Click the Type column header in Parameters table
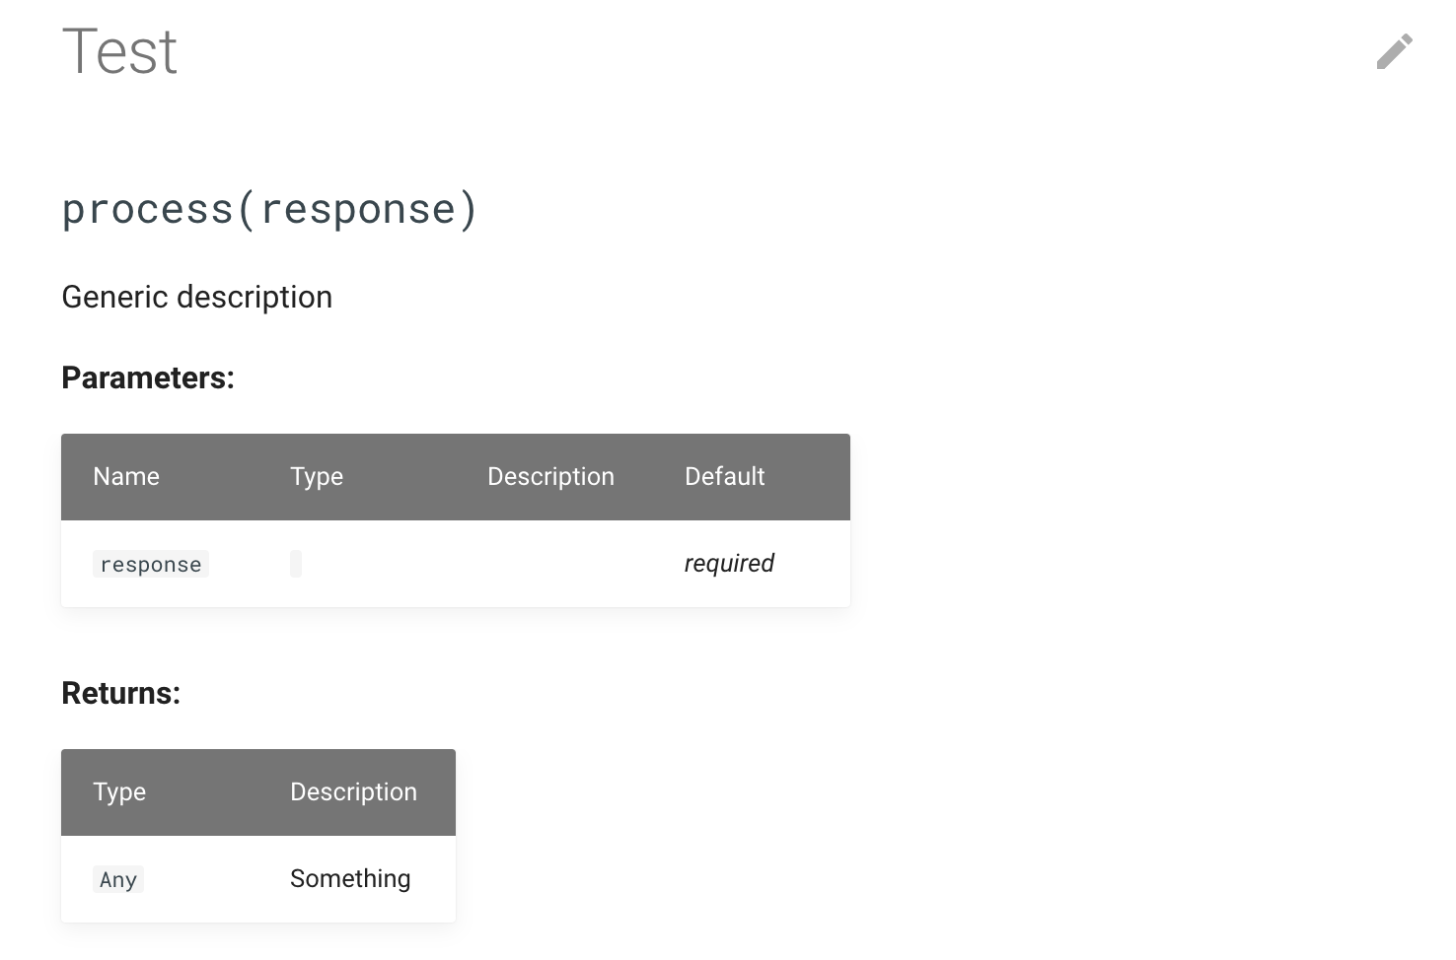Image resolution: width=1456 pixels, height=960 pixels. pos(316,476)
